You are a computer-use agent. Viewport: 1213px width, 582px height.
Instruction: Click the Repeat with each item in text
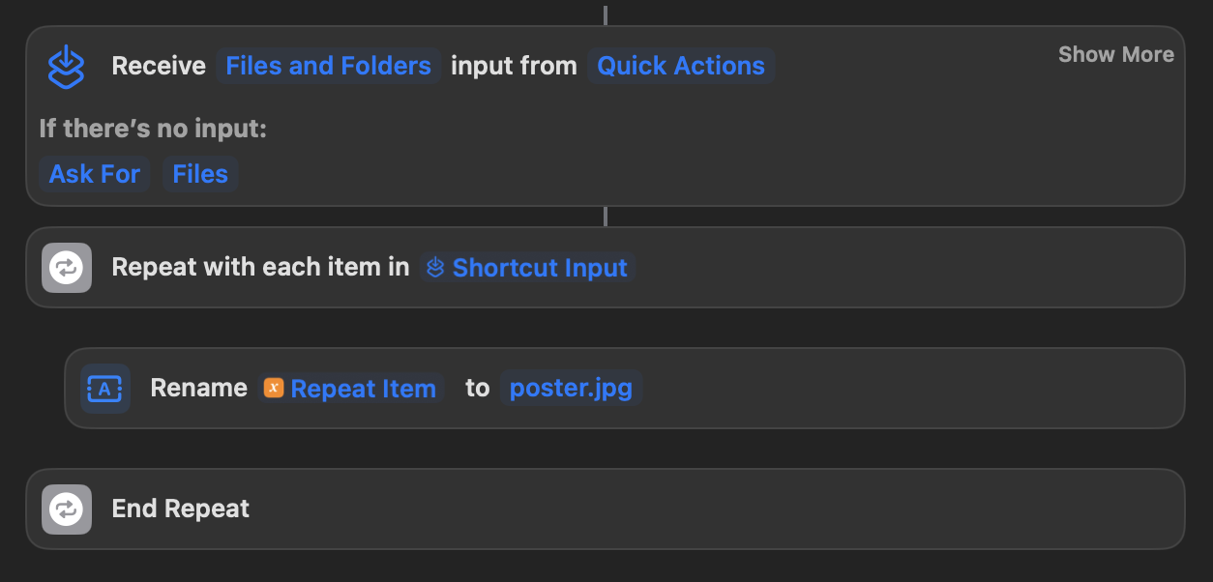pyautogui.click(x=260, y=267)
